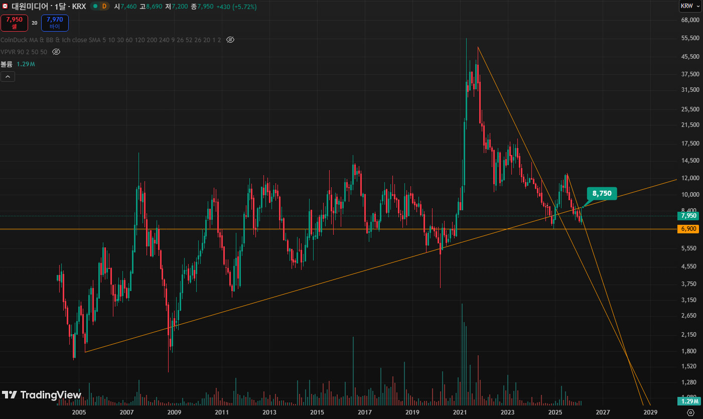
Task: Collapse the indicator legend with the chevron
Action: [8, 77]
